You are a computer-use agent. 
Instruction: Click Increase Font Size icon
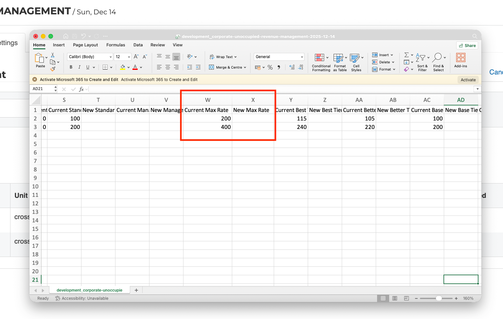pos(136,57)
